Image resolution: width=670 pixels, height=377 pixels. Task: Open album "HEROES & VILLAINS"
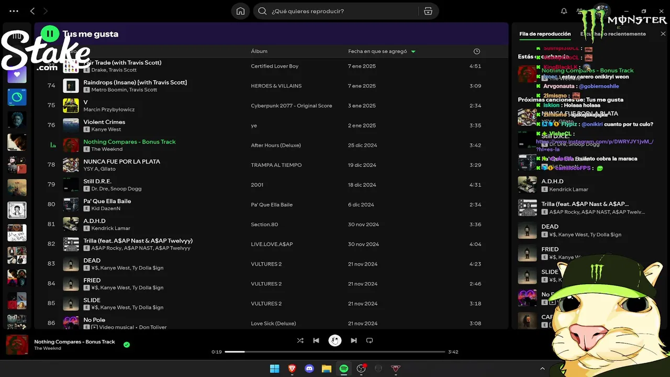tap(276, 86)
